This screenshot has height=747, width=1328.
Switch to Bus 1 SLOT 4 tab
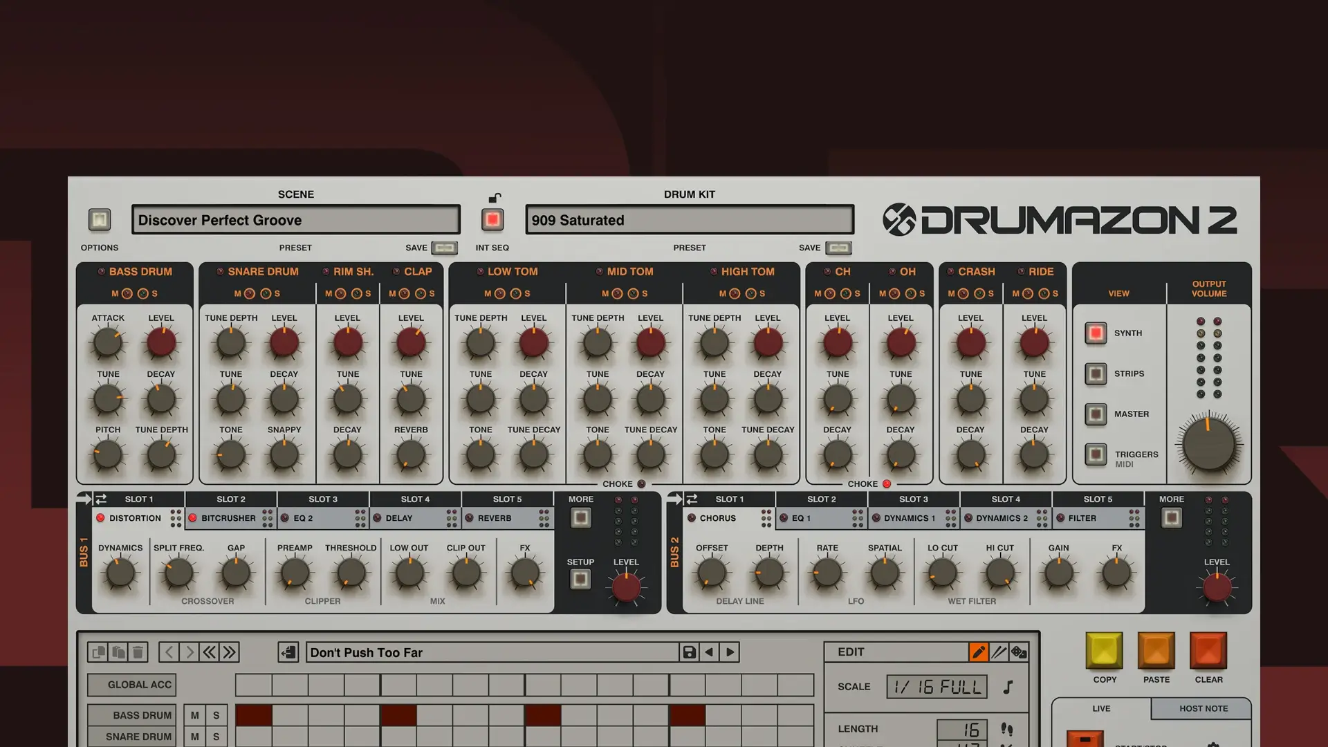tap(415, 499)
